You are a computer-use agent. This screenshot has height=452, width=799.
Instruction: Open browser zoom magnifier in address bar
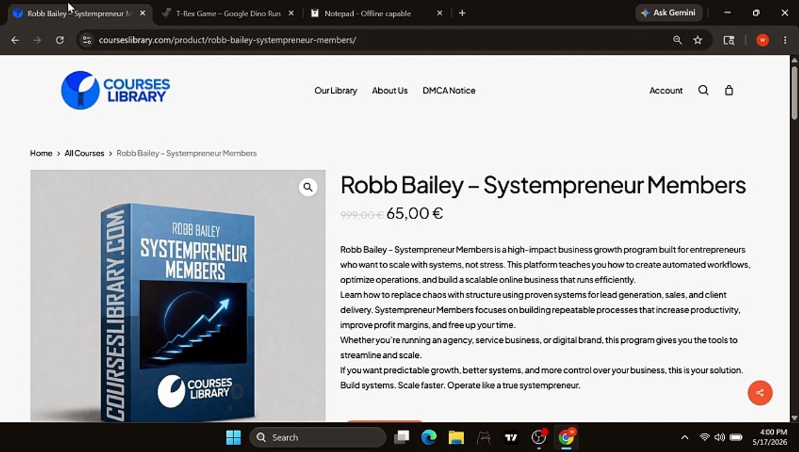coord(677,40)
